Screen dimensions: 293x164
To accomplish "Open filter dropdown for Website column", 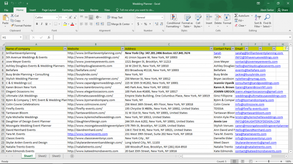I will [122, 49].
